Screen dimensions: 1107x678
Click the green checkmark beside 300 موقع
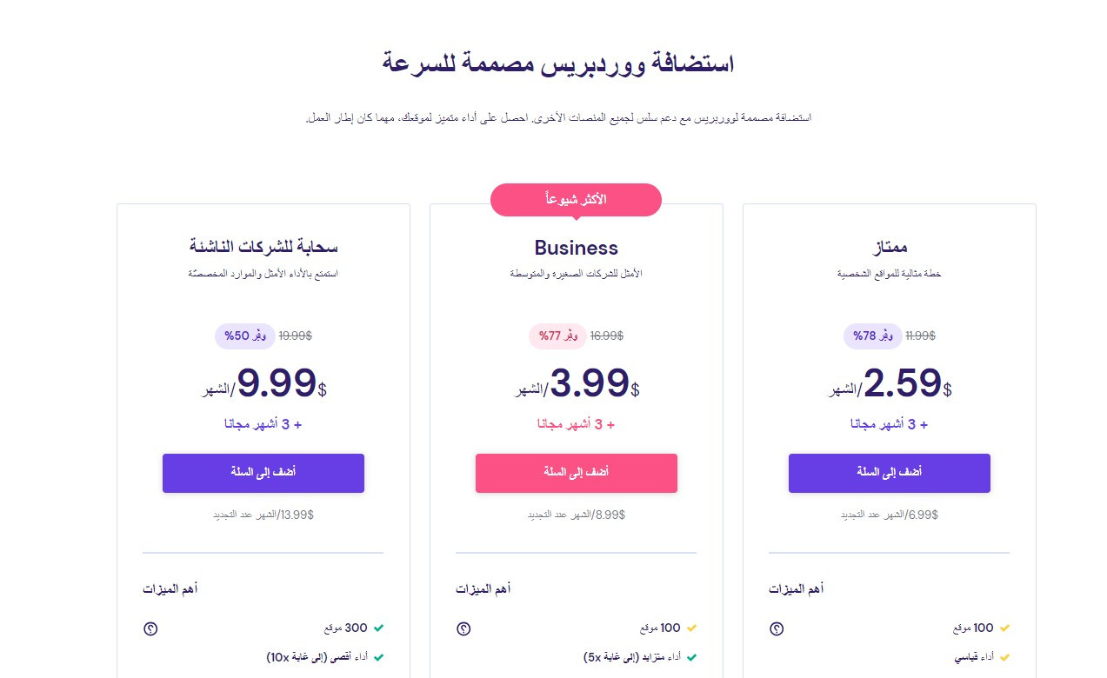[x=379, y=628]
